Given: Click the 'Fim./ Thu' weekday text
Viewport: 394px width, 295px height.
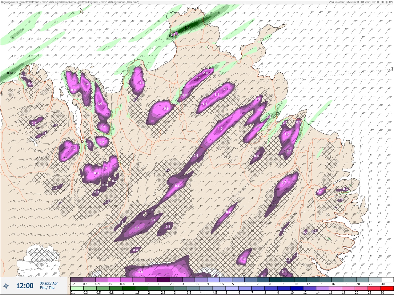Looking at the screenshot, I should pyautogui.click(x=47, y=288).
